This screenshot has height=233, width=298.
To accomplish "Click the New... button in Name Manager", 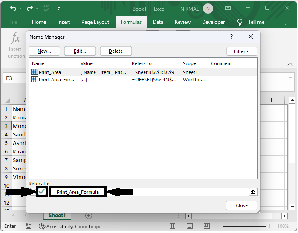I will click(x=44, y=51).
